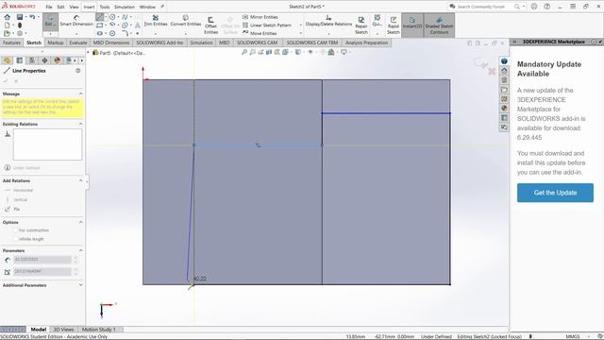This screenshot has height=340, width=604.
Task: Open the DimXpertManager tab icon
Action: (44, 60)
